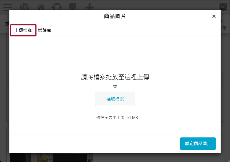Click the WordPress logo in the admin bar
230x162 pixels.
(25, 7)
